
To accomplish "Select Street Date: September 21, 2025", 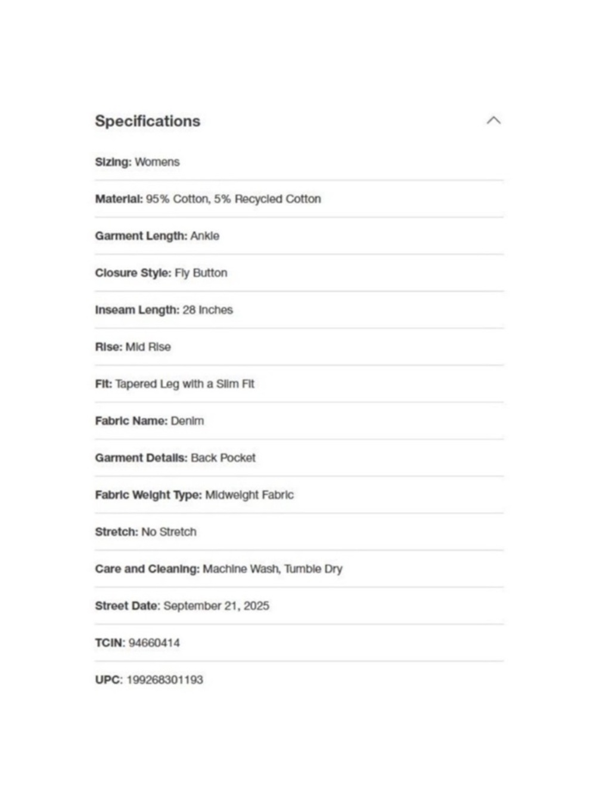I will point(182,606).
